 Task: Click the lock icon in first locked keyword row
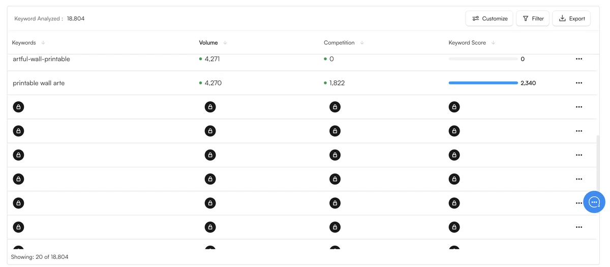click(18, 107)
